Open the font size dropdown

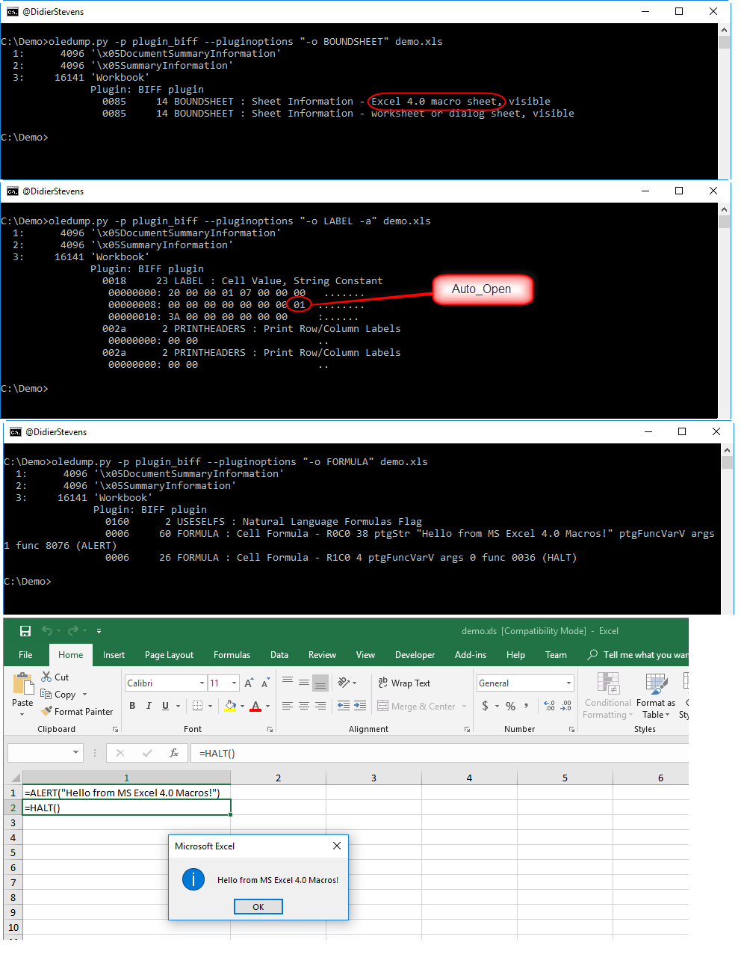232,682
